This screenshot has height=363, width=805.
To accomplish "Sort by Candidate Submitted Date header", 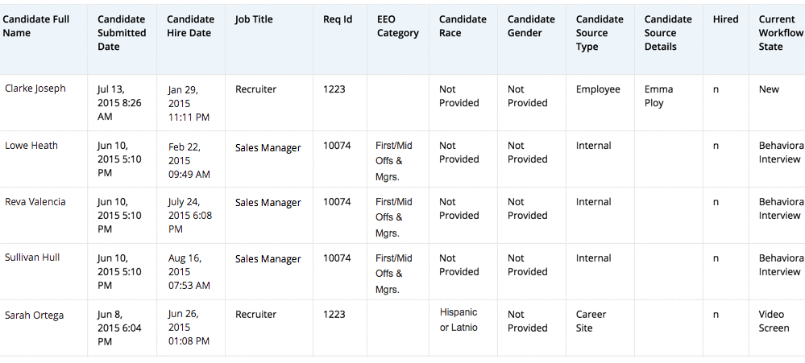I will (x=122, y=33).
